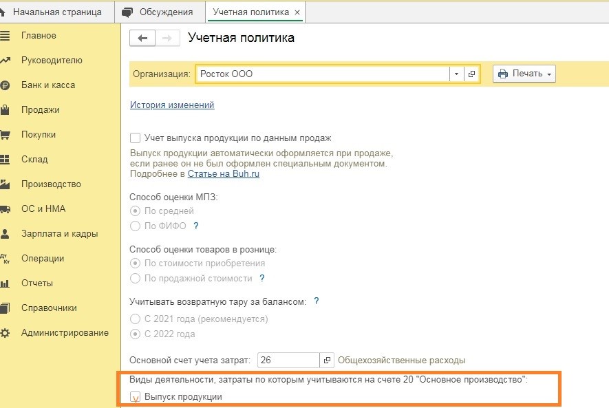Click the Справочники books icon
The width and height of the screenshot is (609, 408).
click(5, 308)
